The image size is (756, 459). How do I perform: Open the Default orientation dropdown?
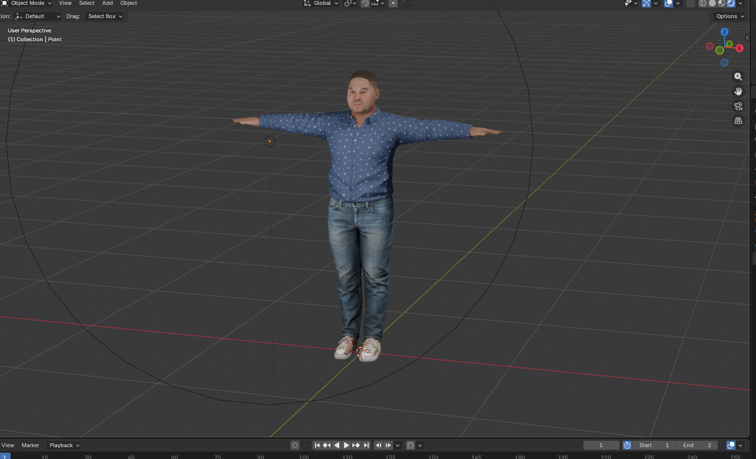click(38, 17)
